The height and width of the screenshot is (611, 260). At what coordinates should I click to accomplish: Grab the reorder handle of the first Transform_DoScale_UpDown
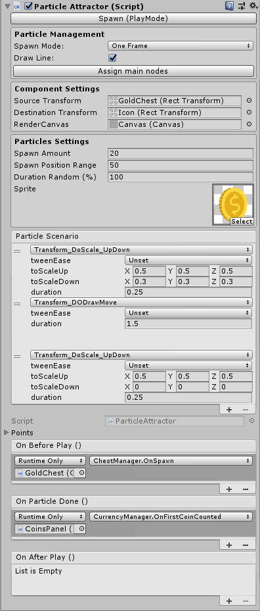pos(17,251)
